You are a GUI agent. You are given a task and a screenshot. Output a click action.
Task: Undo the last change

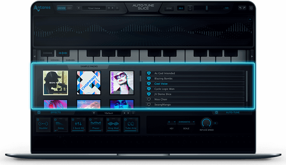point(240,8)
